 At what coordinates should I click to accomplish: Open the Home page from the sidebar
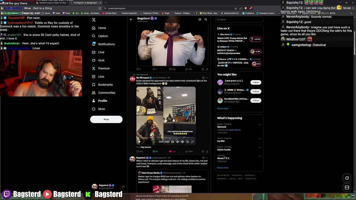(x=99, y=28)
